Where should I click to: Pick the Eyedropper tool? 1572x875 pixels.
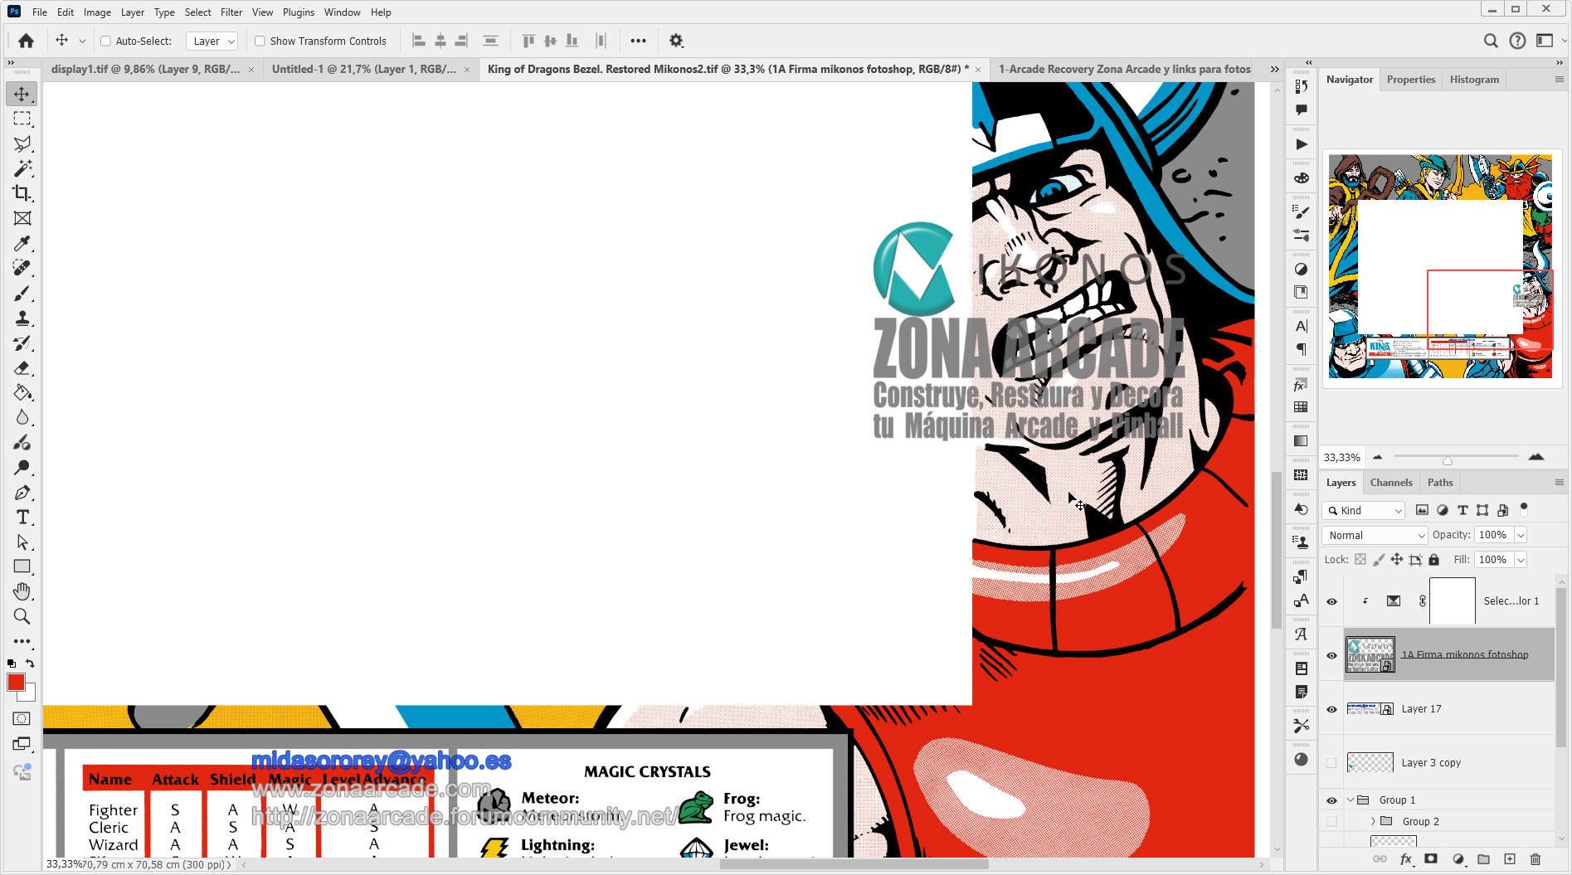coord(22,243)
